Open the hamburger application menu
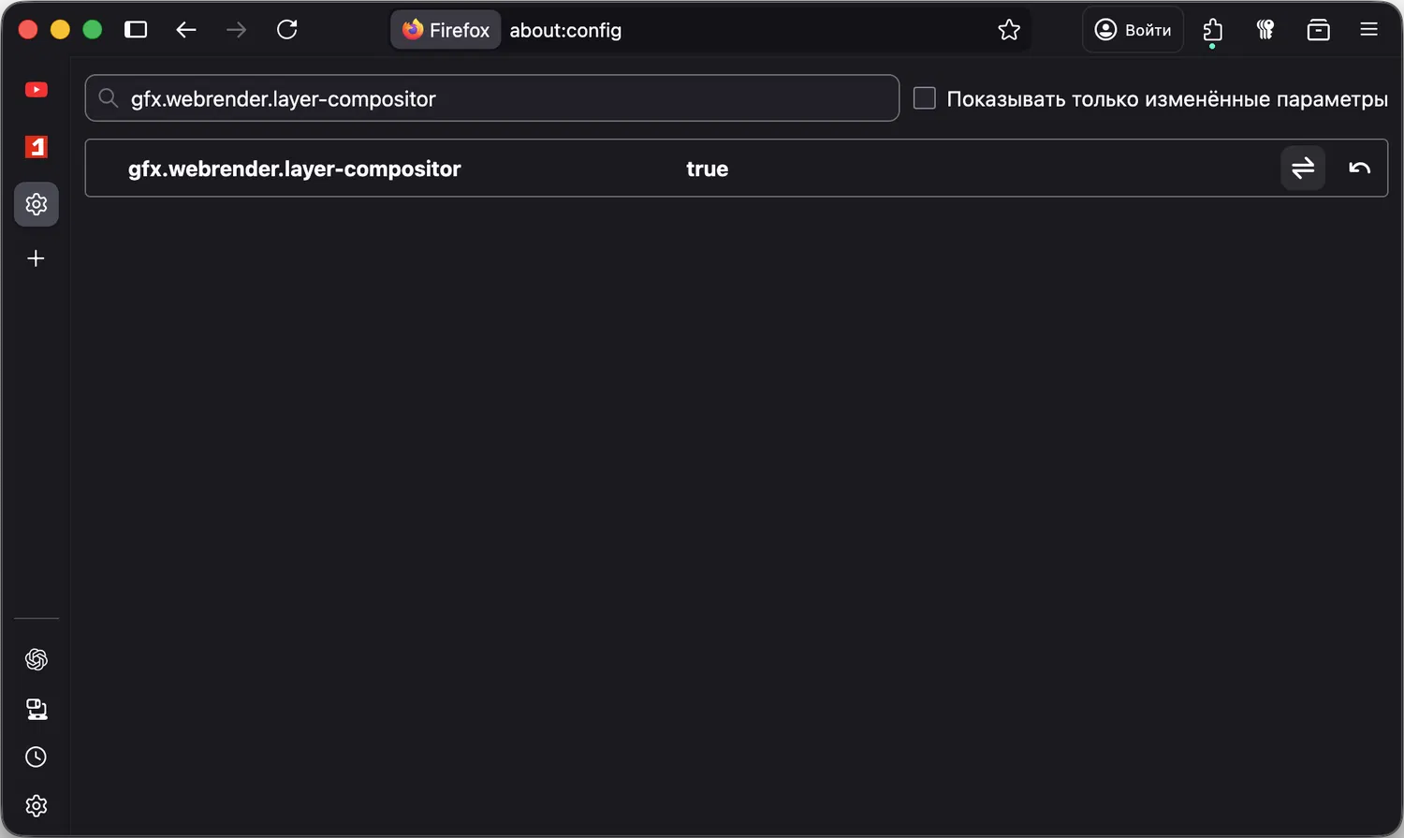The height and width of the screenshot is (838, 1404). pyautogui.click(x=1368, y=30)
